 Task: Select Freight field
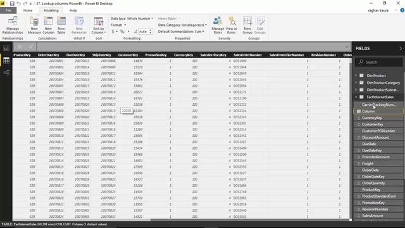(x=378, y=163)
